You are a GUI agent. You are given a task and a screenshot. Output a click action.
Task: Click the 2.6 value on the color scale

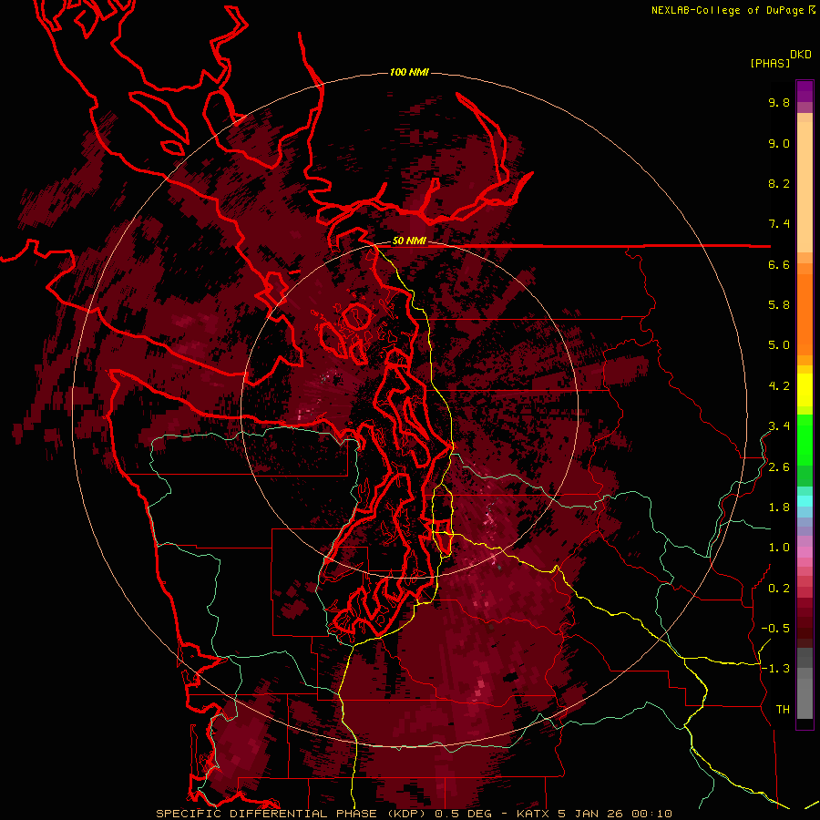point(779,467)
